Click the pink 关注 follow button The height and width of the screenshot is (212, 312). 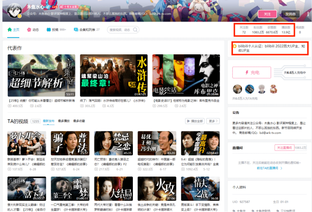tap(267, 14)
